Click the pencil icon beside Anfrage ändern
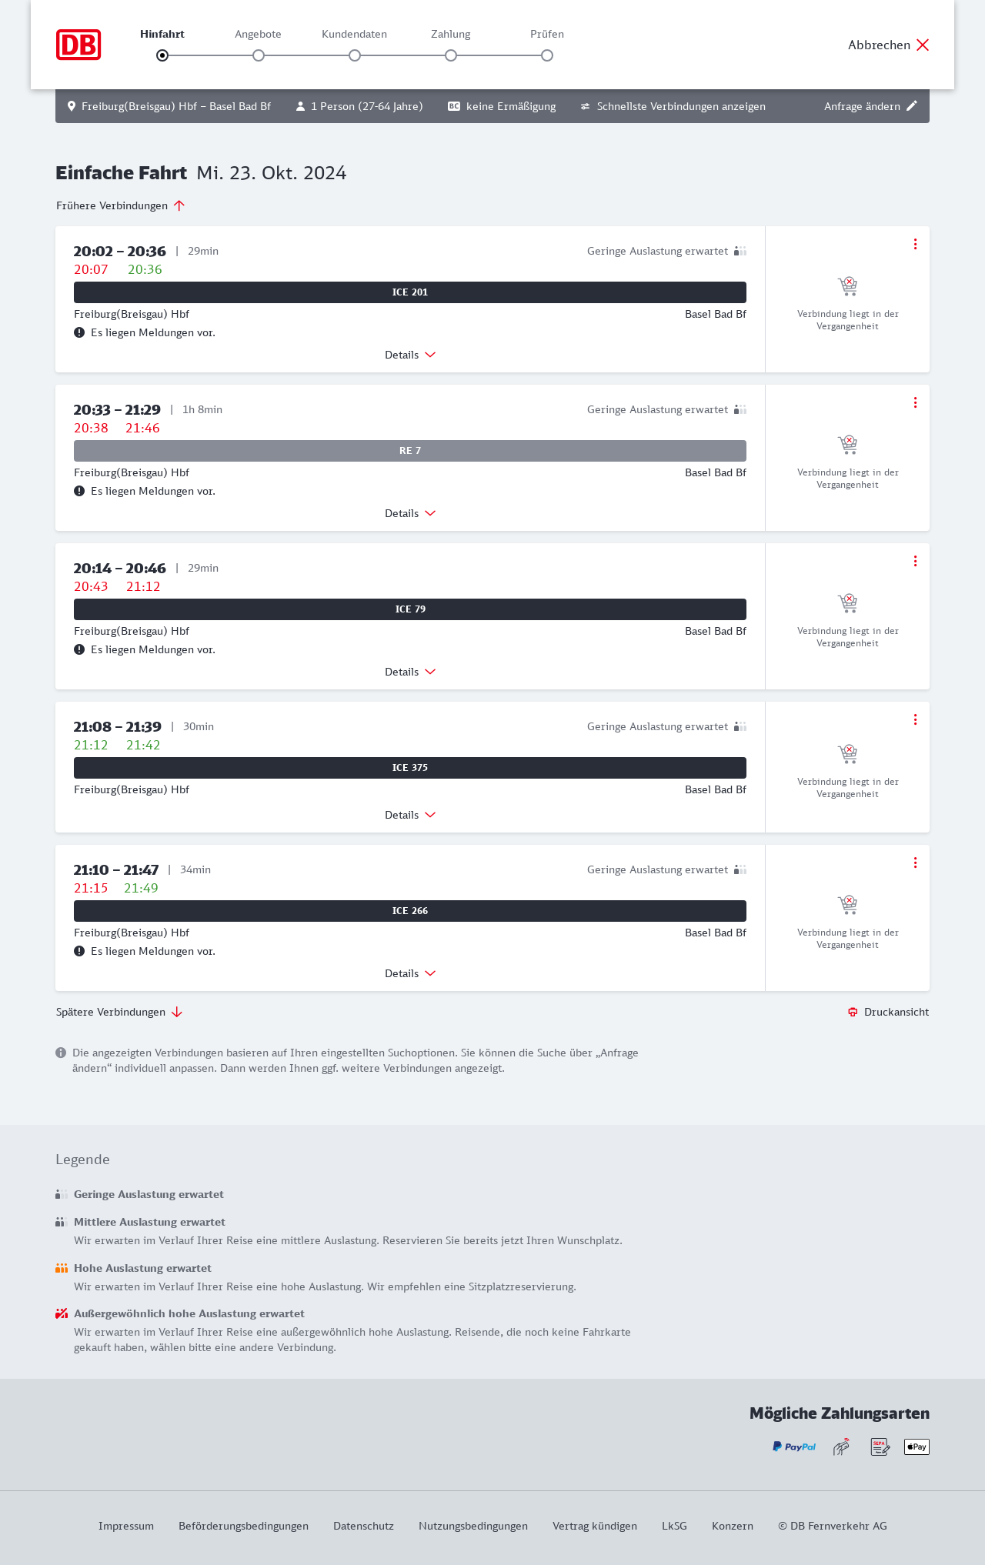985x1565 pixels. click(x=912, y=106)
